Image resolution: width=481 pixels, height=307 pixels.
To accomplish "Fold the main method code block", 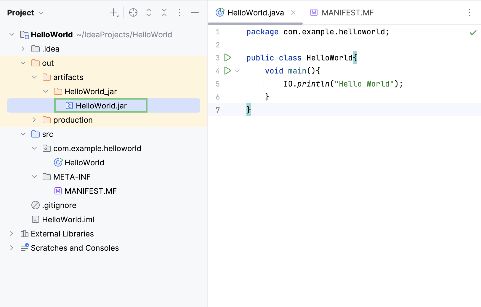I will (237, 71).
